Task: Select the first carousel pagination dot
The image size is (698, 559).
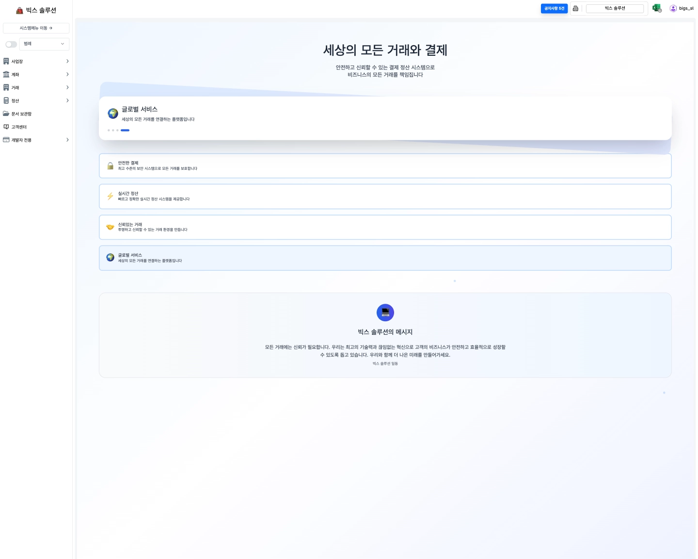Action: (109, 130)
